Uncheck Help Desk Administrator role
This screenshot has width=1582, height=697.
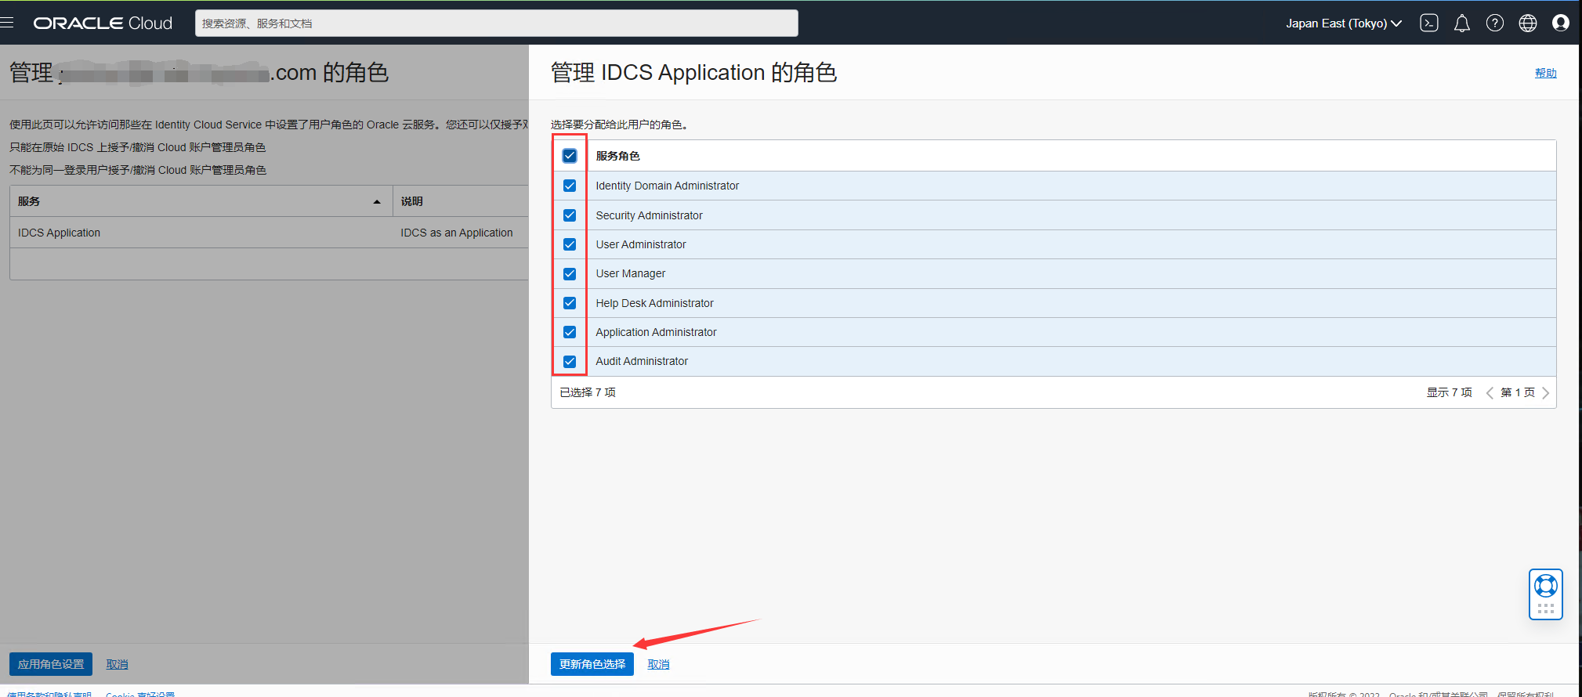point(570,303)
